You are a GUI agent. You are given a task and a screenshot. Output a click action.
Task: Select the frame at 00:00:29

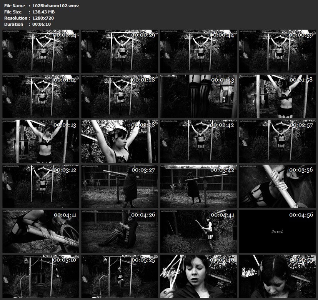pos(120,51)
